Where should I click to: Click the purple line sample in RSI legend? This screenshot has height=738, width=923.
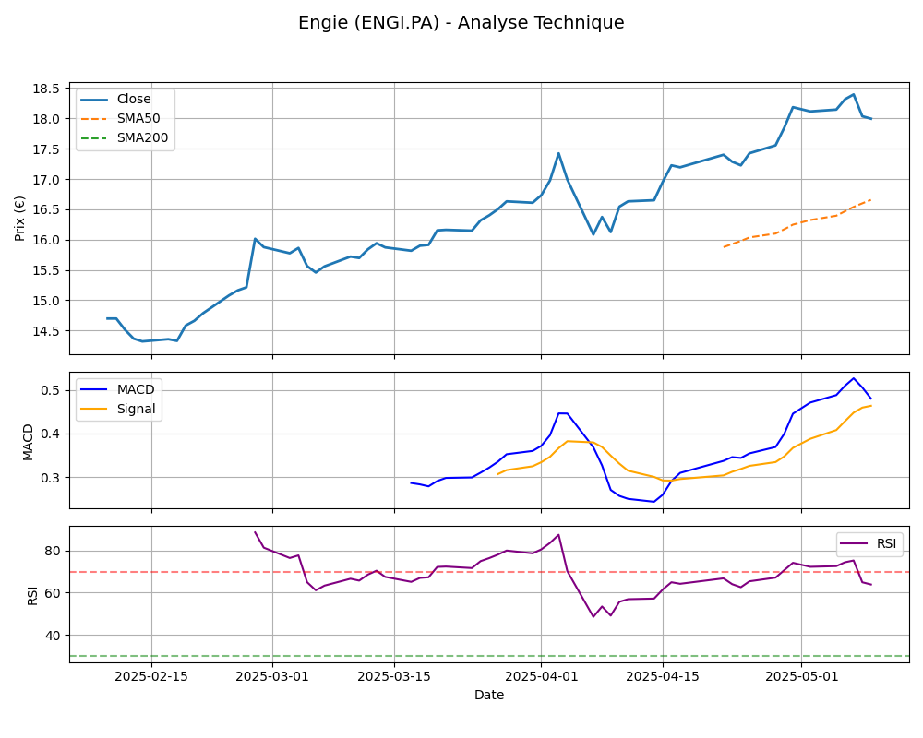click(854, 543)
